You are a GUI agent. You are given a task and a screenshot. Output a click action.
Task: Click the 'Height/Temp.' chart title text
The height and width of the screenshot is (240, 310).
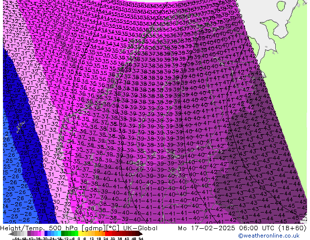[x=22, y=228]
